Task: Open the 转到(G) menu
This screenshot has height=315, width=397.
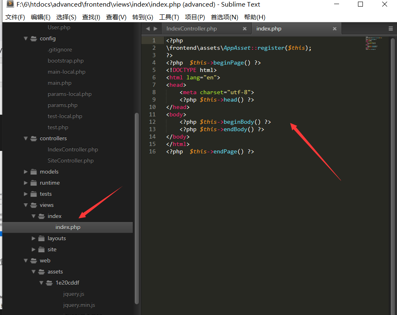Action: 143,17
